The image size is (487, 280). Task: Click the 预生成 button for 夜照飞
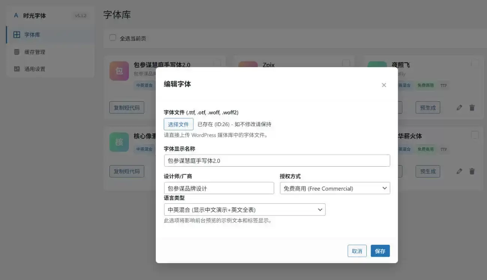tap(428, 107)
